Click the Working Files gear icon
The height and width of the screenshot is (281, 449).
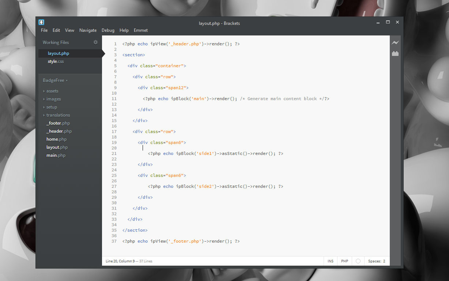click(95, 42)
